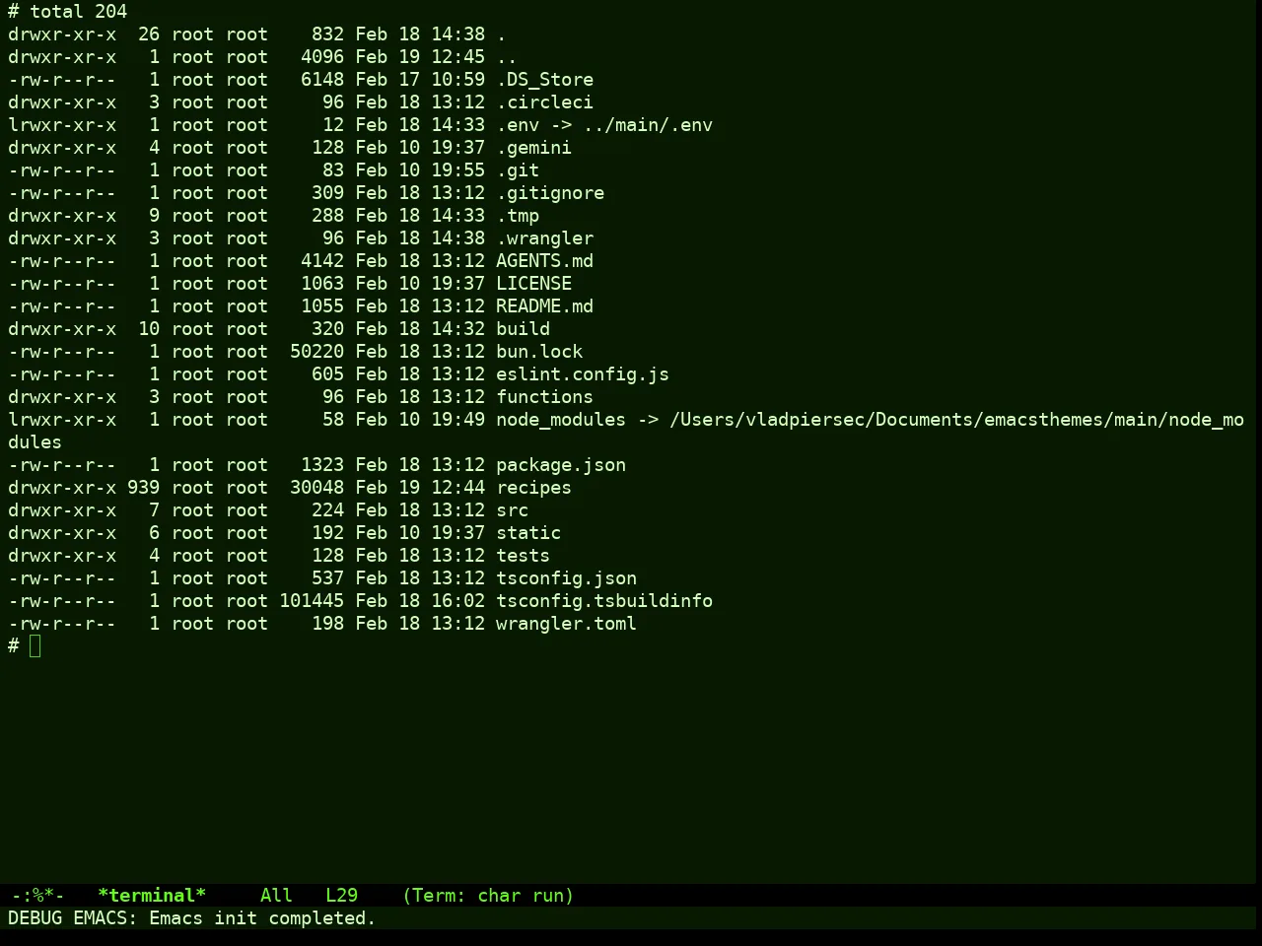Click the static directory name

point(528,532)
